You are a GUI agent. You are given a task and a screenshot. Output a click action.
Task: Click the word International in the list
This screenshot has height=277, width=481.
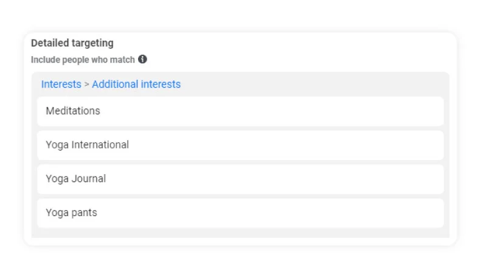(100, 145)
